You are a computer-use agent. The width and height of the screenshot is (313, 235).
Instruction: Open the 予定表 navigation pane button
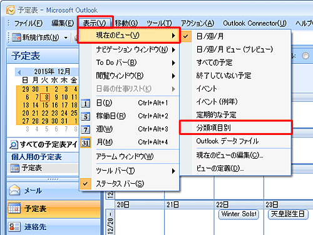coord(54,209)
